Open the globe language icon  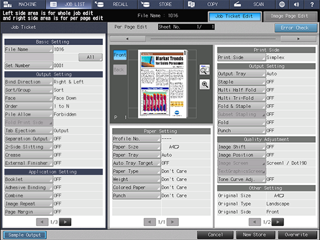click(282, 4)
